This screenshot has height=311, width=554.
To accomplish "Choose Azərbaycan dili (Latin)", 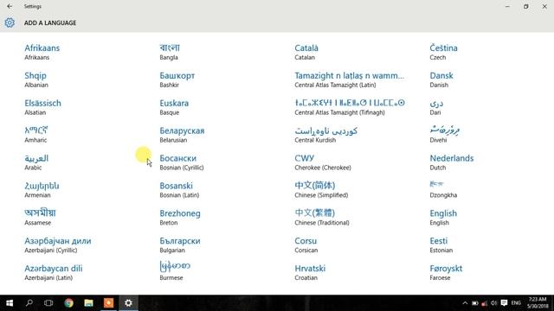I will pyautogui.click(x=54, y=272).
